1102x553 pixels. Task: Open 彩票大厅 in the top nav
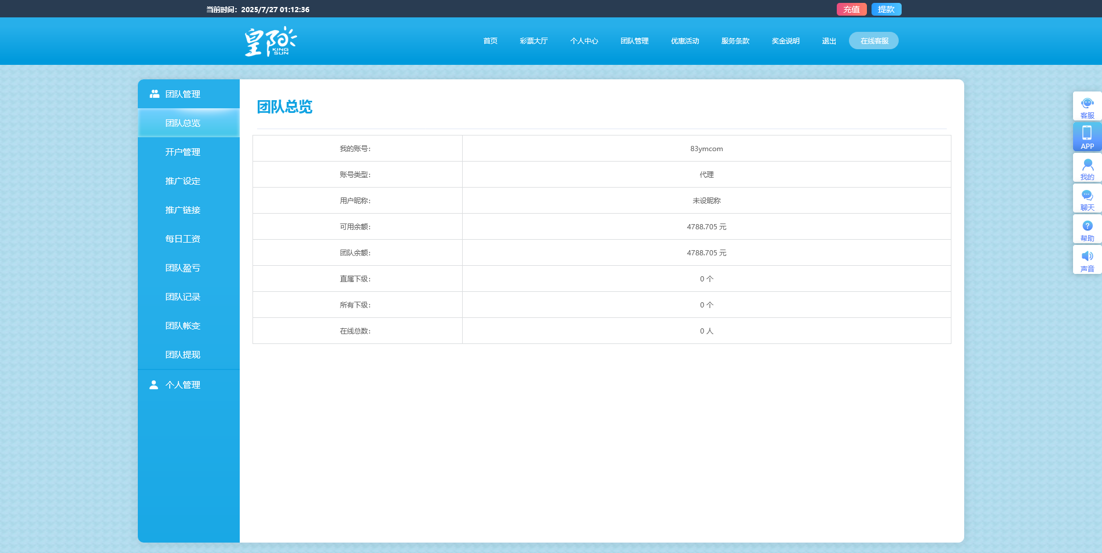pos(533,41)
